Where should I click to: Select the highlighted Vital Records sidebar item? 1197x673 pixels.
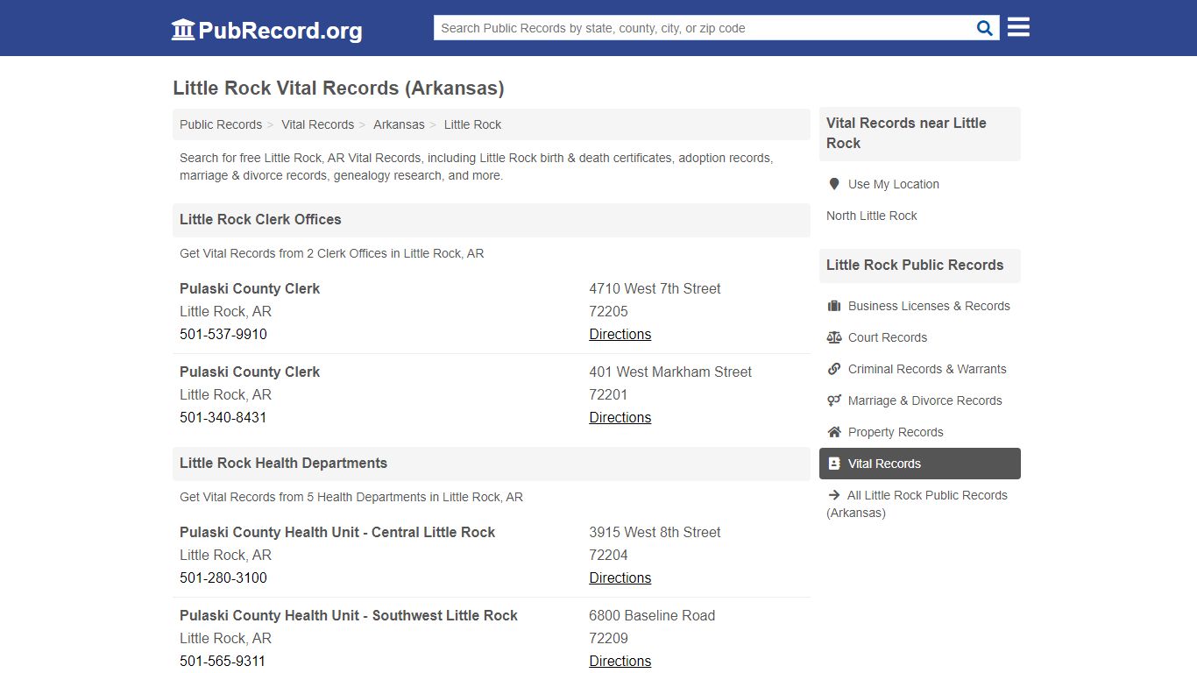click(x=920, y=464)
